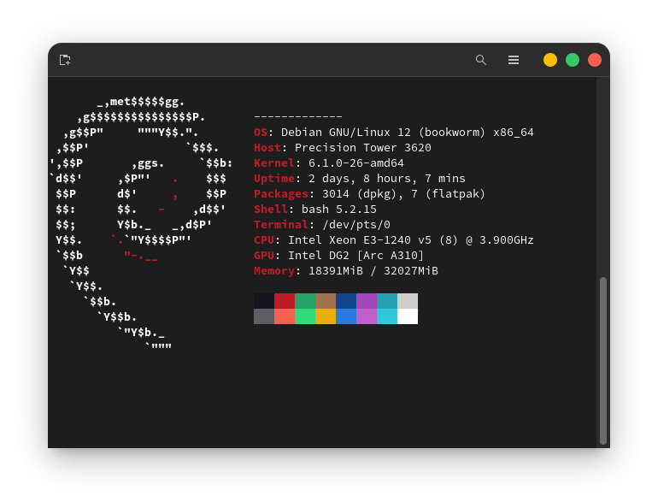Click the purple top-row color block
This screenshot has height=502, width=658.
pos(367,301)
